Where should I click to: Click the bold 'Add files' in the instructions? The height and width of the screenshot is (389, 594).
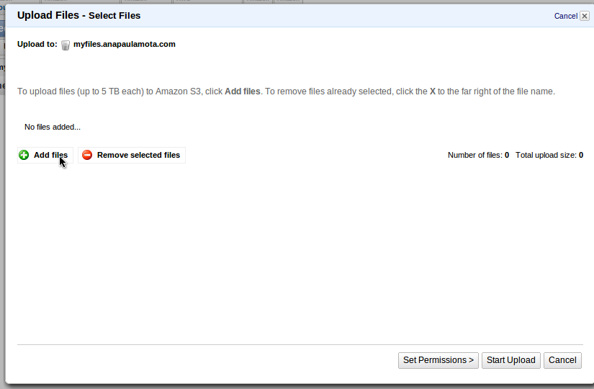pyautogui.click(x=243, y=91)
